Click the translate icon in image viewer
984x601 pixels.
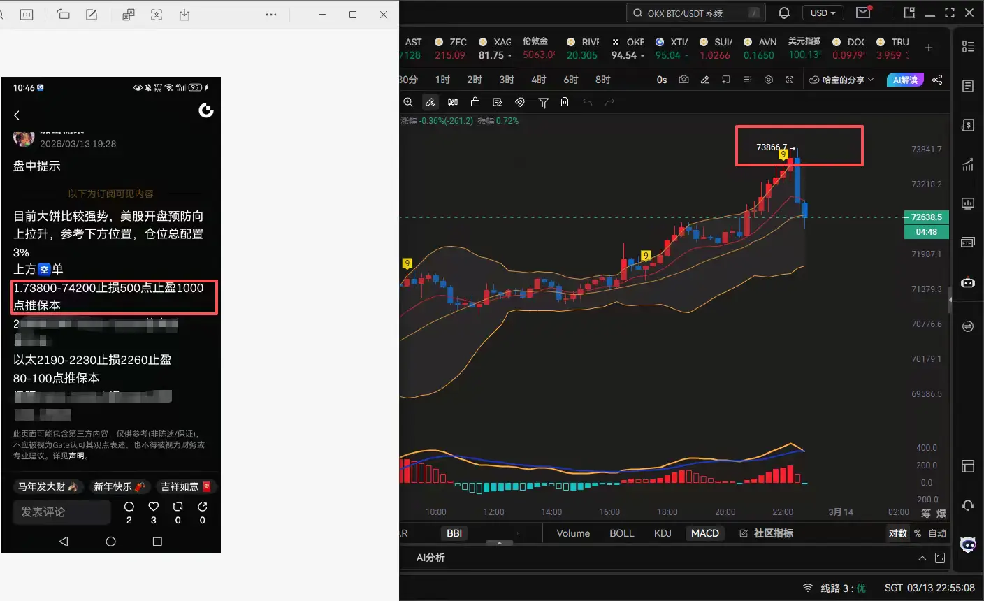point(129,15)
